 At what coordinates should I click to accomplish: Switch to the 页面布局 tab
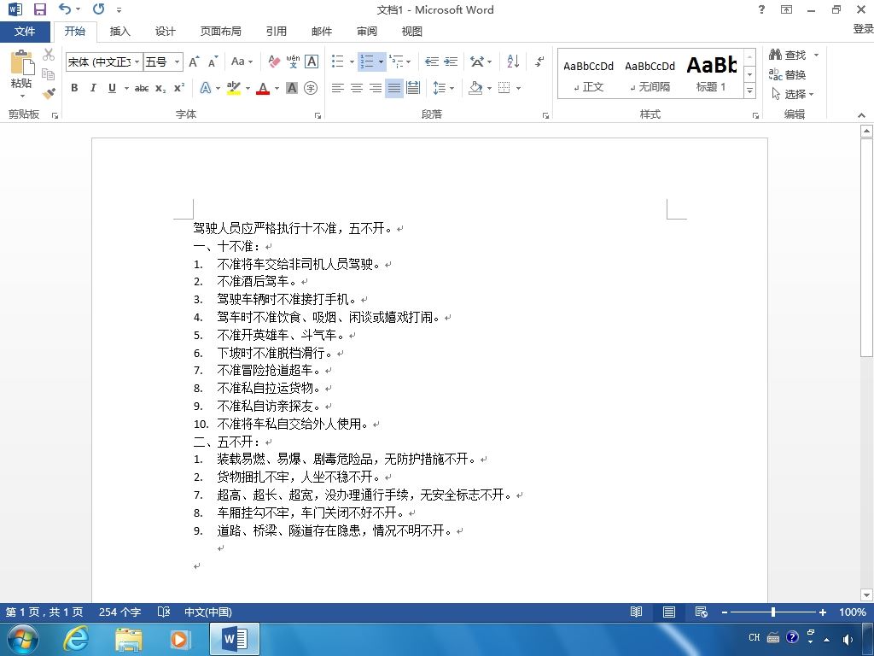tap(221, 32)
